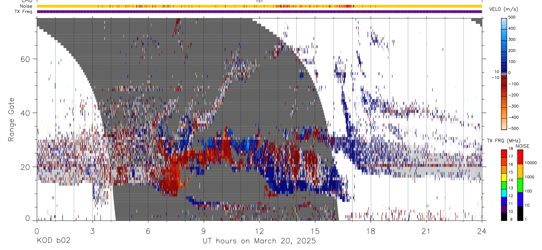The width and height of the screenshot is (542, 250).
Task: Click the purple TX Freq strip above the plot
Action: coord(259,11)
